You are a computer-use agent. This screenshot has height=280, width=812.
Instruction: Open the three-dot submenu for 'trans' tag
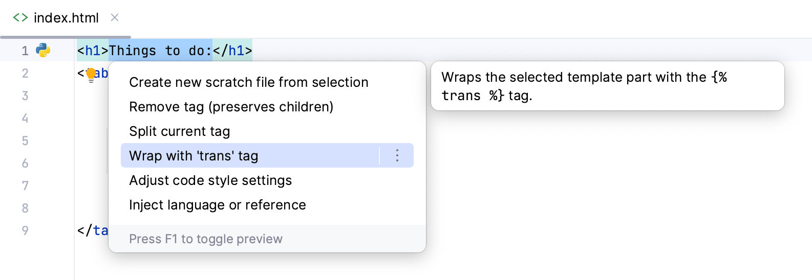[x=397, y=155]
